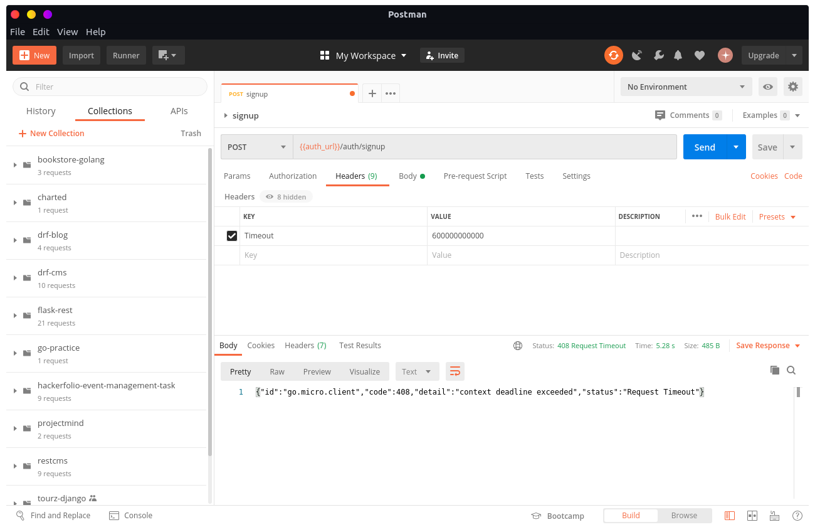The image size is (815, 532).
Task: Show the 8 hidden headers
Action: (x=286, y=197)
